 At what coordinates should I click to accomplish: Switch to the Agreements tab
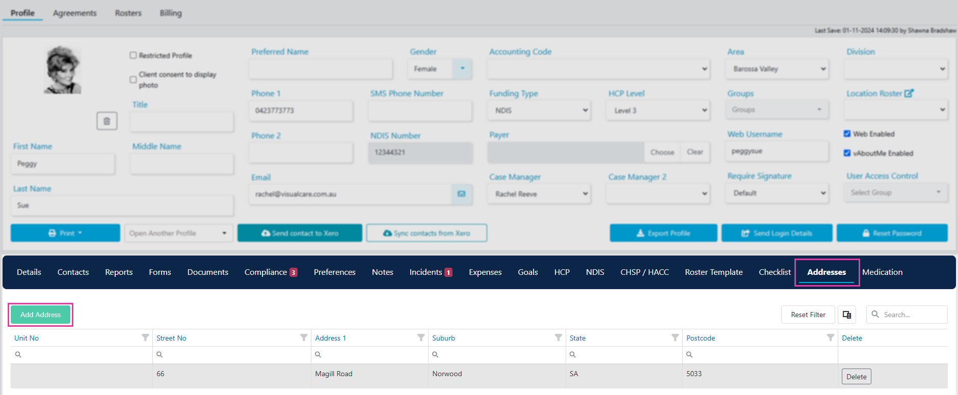(75, 13)
